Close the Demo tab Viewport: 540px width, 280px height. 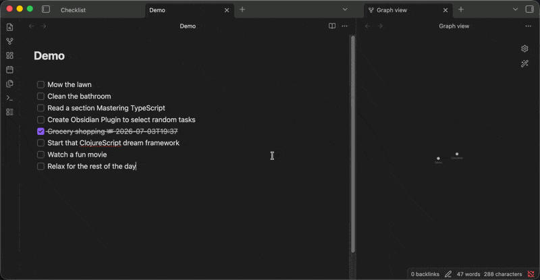(x=227, y=10)
